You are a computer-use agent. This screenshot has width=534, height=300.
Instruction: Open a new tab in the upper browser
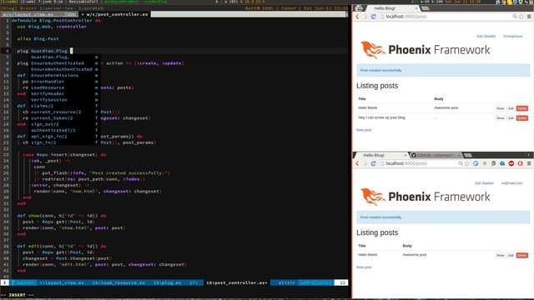425,8
